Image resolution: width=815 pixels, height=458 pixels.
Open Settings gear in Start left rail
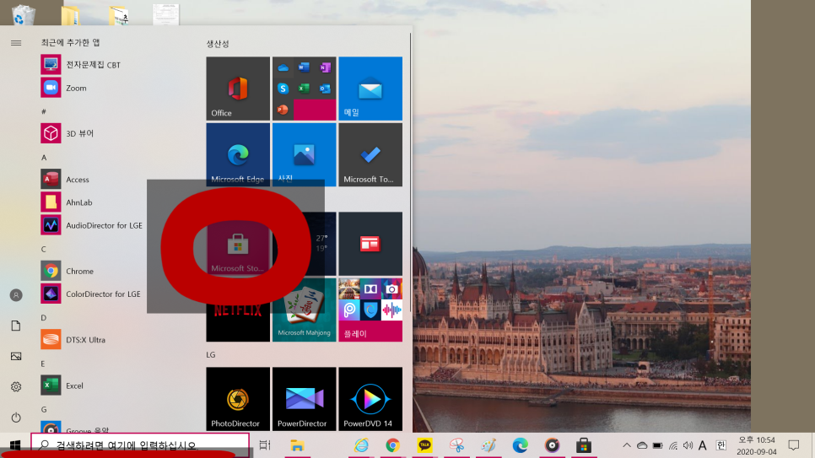tap(16, 387)
